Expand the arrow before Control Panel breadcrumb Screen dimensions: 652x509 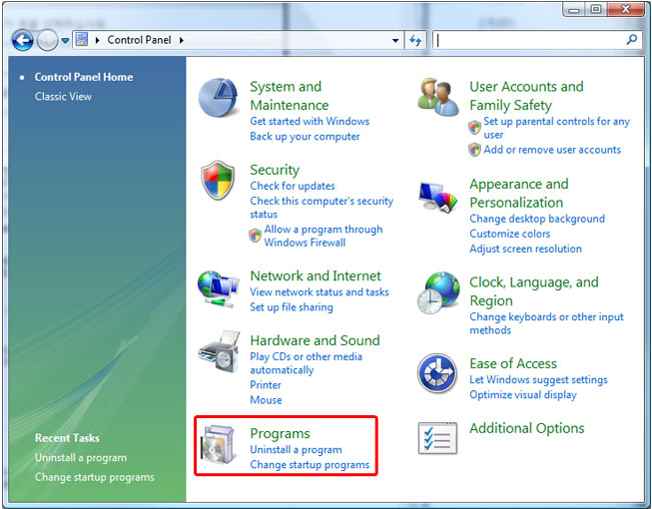[97, 40]
